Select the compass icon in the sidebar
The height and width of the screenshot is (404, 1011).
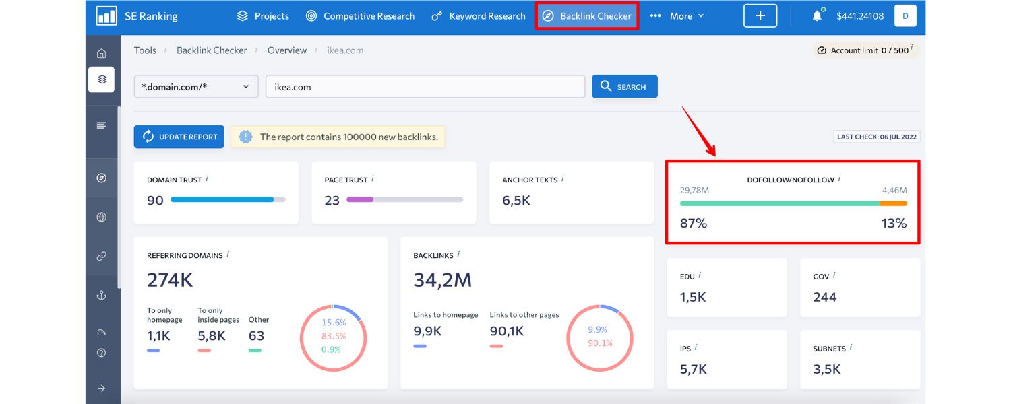coord(101,178)
